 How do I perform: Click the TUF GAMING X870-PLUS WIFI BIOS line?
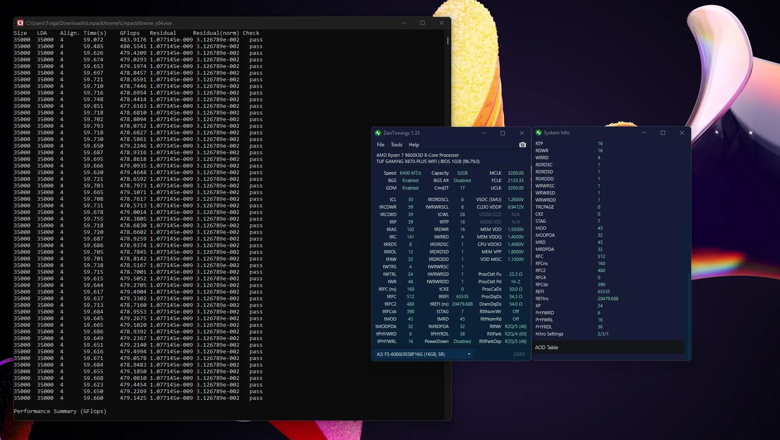428,161
